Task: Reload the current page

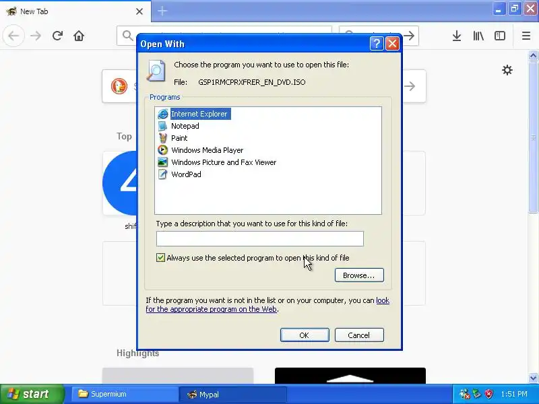Action: [57, 36]
